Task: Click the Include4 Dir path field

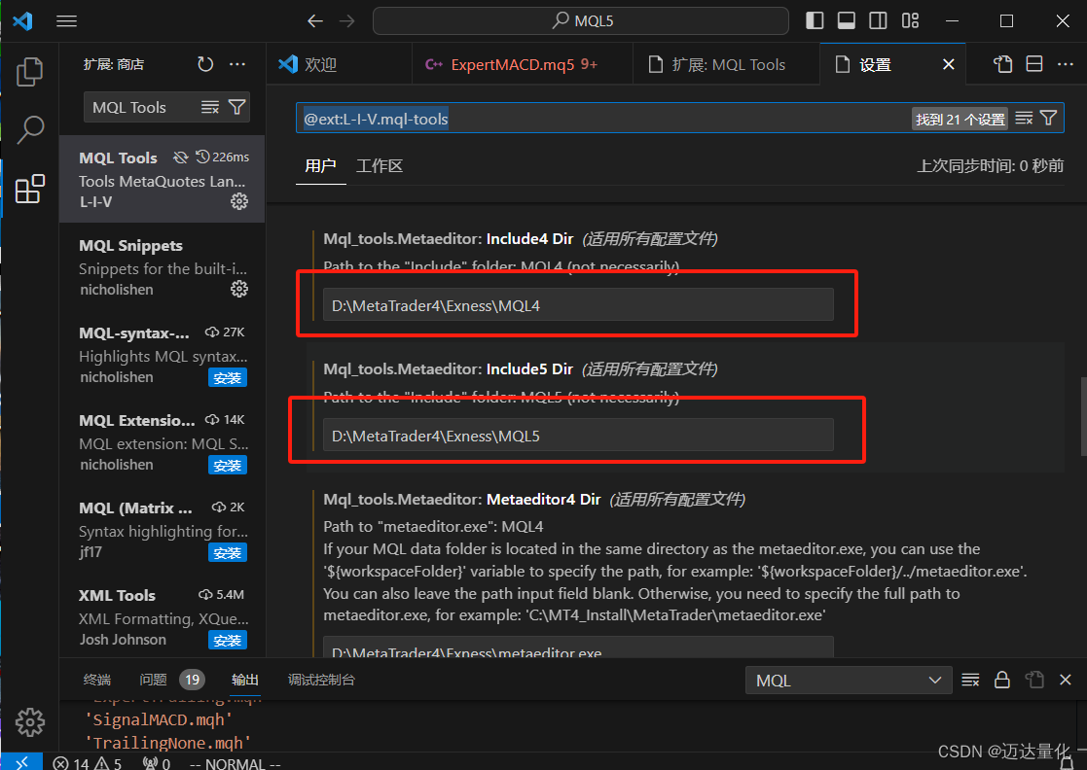Action: (x=578, y=305)
